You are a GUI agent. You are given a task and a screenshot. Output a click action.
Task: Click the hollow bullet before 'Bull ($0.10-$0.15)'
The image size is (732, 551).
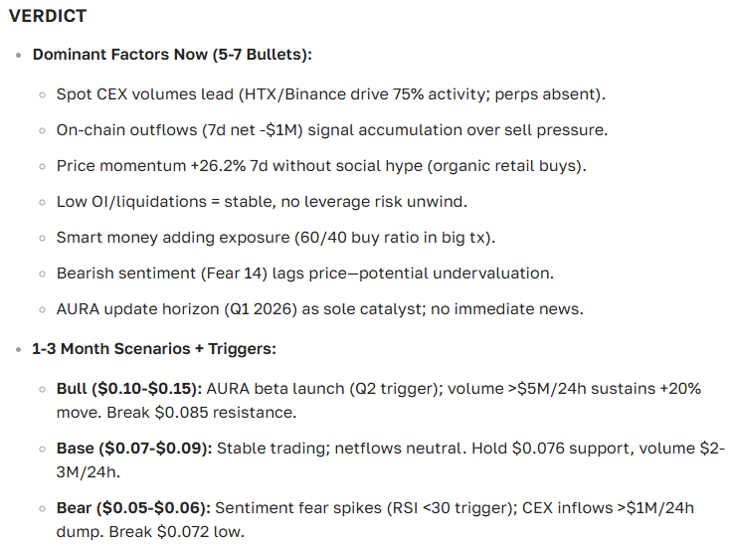click(43, 390)
